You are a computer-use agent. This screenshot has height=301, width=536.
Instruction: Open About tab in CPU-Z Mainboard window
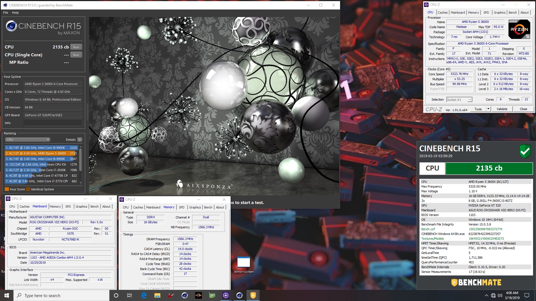[106, 207]
